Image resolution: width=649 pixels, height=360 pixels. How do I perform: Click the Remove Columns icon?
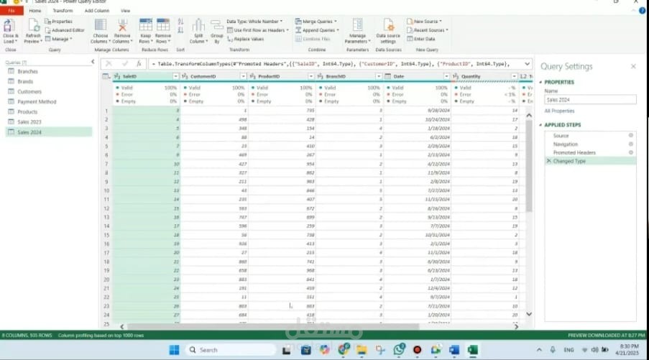(122, 25)
